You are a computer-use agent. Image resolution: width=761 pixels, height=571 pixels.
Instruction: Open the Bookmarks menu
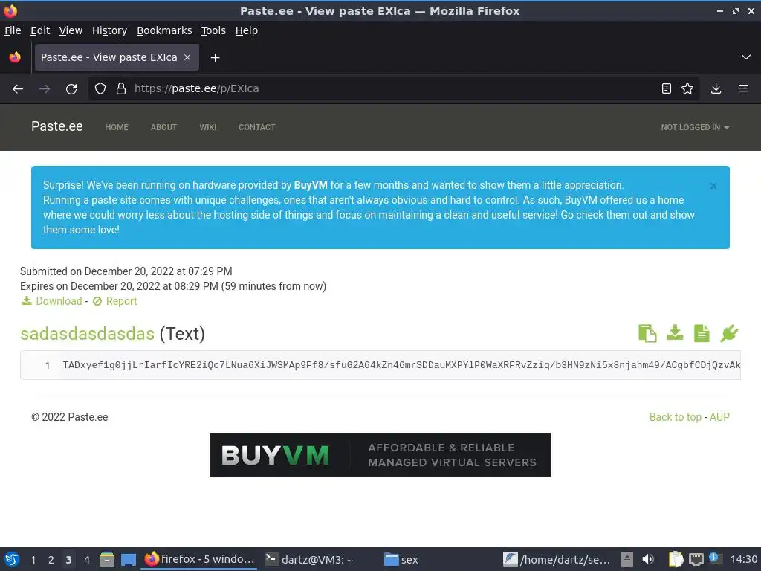pos(164,30)
